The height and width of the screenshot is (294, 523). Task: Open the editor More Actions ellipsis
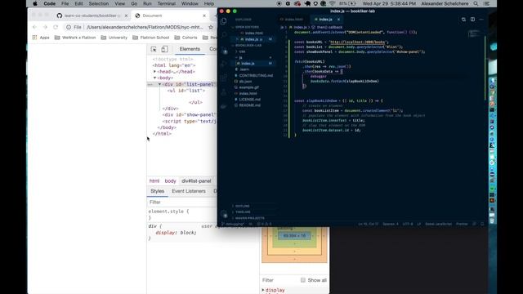click(x=481, y=20)
